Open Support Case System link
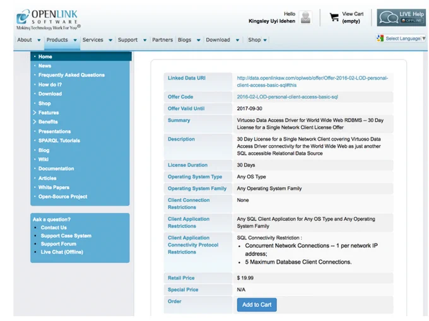Image resolution: width=429 pixels, height=321 pixels. pyautogui.click(x=66, y=236)
